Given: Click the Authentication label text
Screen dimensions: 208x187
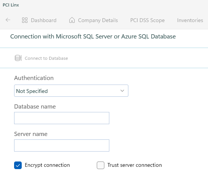Looking at the screenshot, I should 34,78.
